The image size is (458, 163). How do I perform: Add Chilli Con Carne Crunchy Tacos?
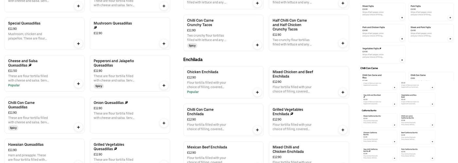click(257, 45)
